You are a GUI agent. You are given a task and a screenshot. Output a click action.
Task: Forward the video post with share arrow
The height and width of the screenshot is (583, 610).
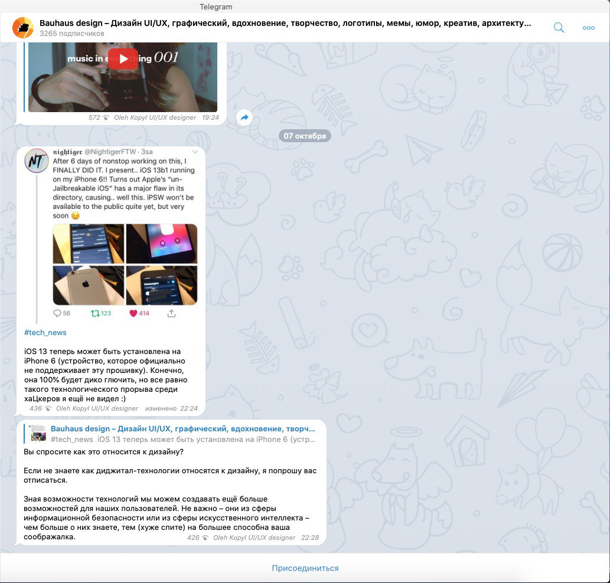coord(244,117)
